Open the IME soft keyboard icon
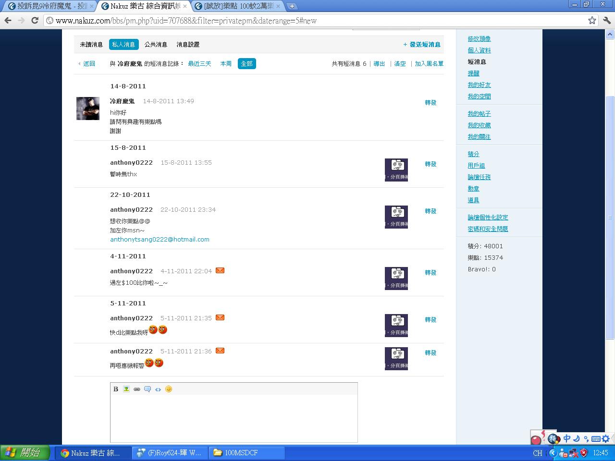The height and width of the screenshot is (461, 615). [596, 438]
